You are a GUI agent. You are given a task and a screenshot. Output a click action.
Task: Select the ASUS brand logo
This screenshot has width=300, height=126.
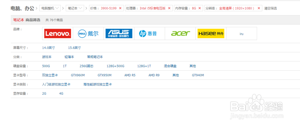click(x=119, y=34)
